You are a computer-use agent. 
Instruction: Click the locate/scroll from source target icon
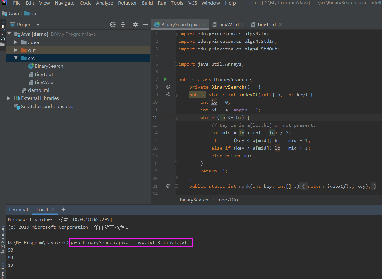(113, 25)
